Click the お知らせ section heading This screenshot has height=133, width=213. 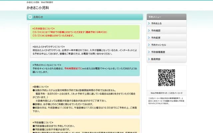pos(38,17)
